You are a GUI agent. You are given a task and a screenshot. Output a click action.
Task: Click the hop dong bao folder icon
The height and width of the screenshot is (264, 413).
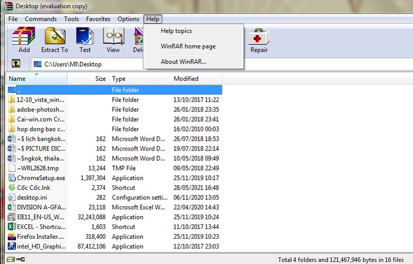(11, 129)
